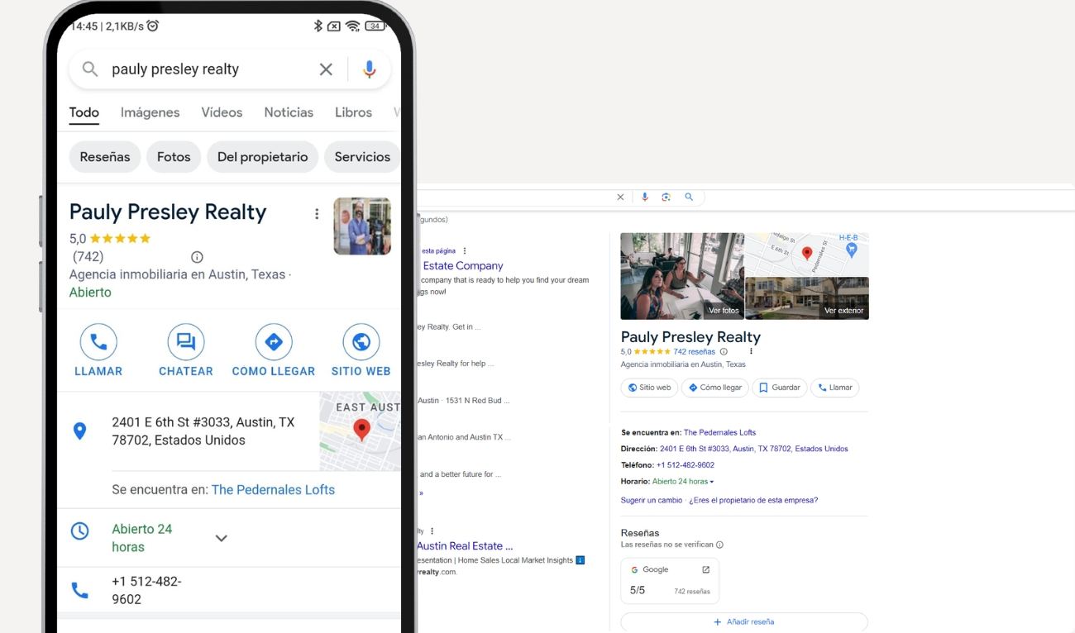Screen dimensions: 1075x633
Task: Click desktop search bar clear X icon
Action: coord(620,197)
